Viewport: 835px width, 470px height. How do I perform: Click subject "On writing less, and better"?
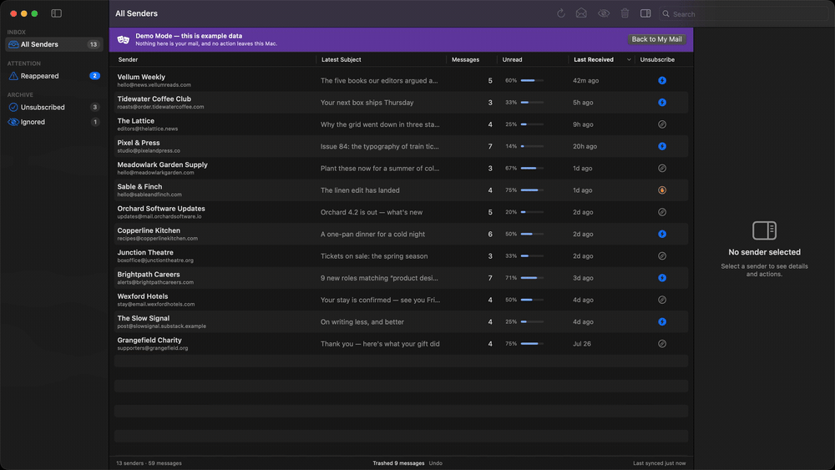click(x=362, y=321)
